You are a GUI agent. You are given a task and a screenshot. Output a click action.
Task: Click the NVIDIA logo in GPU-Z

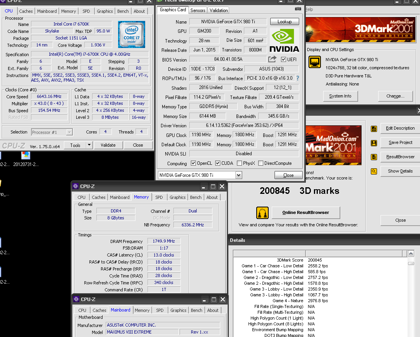(x=284, y=40)
